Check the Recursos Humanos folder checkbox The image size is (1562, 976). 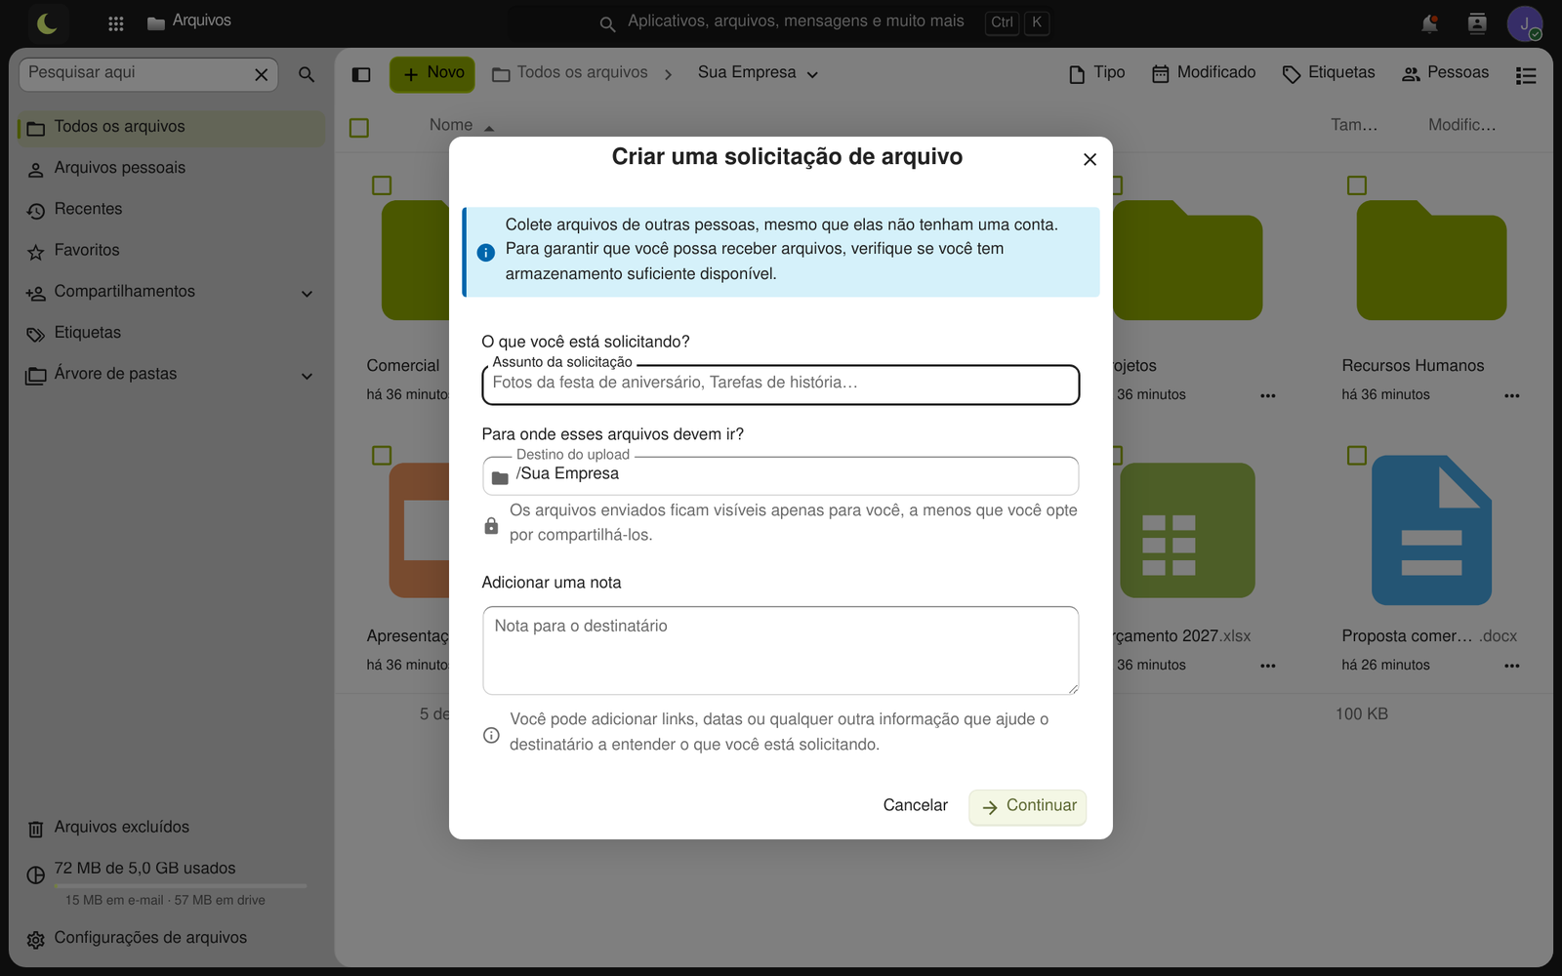(x=1357, y=185)
